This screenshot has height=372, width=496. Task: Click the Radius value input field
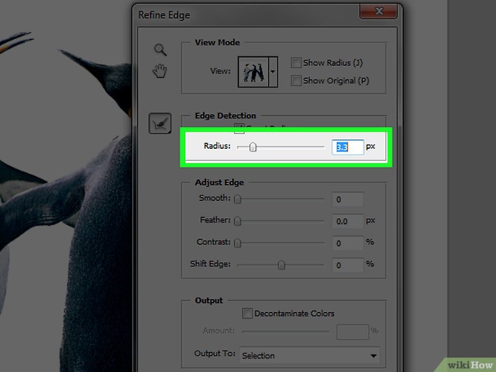pos(347,147)
